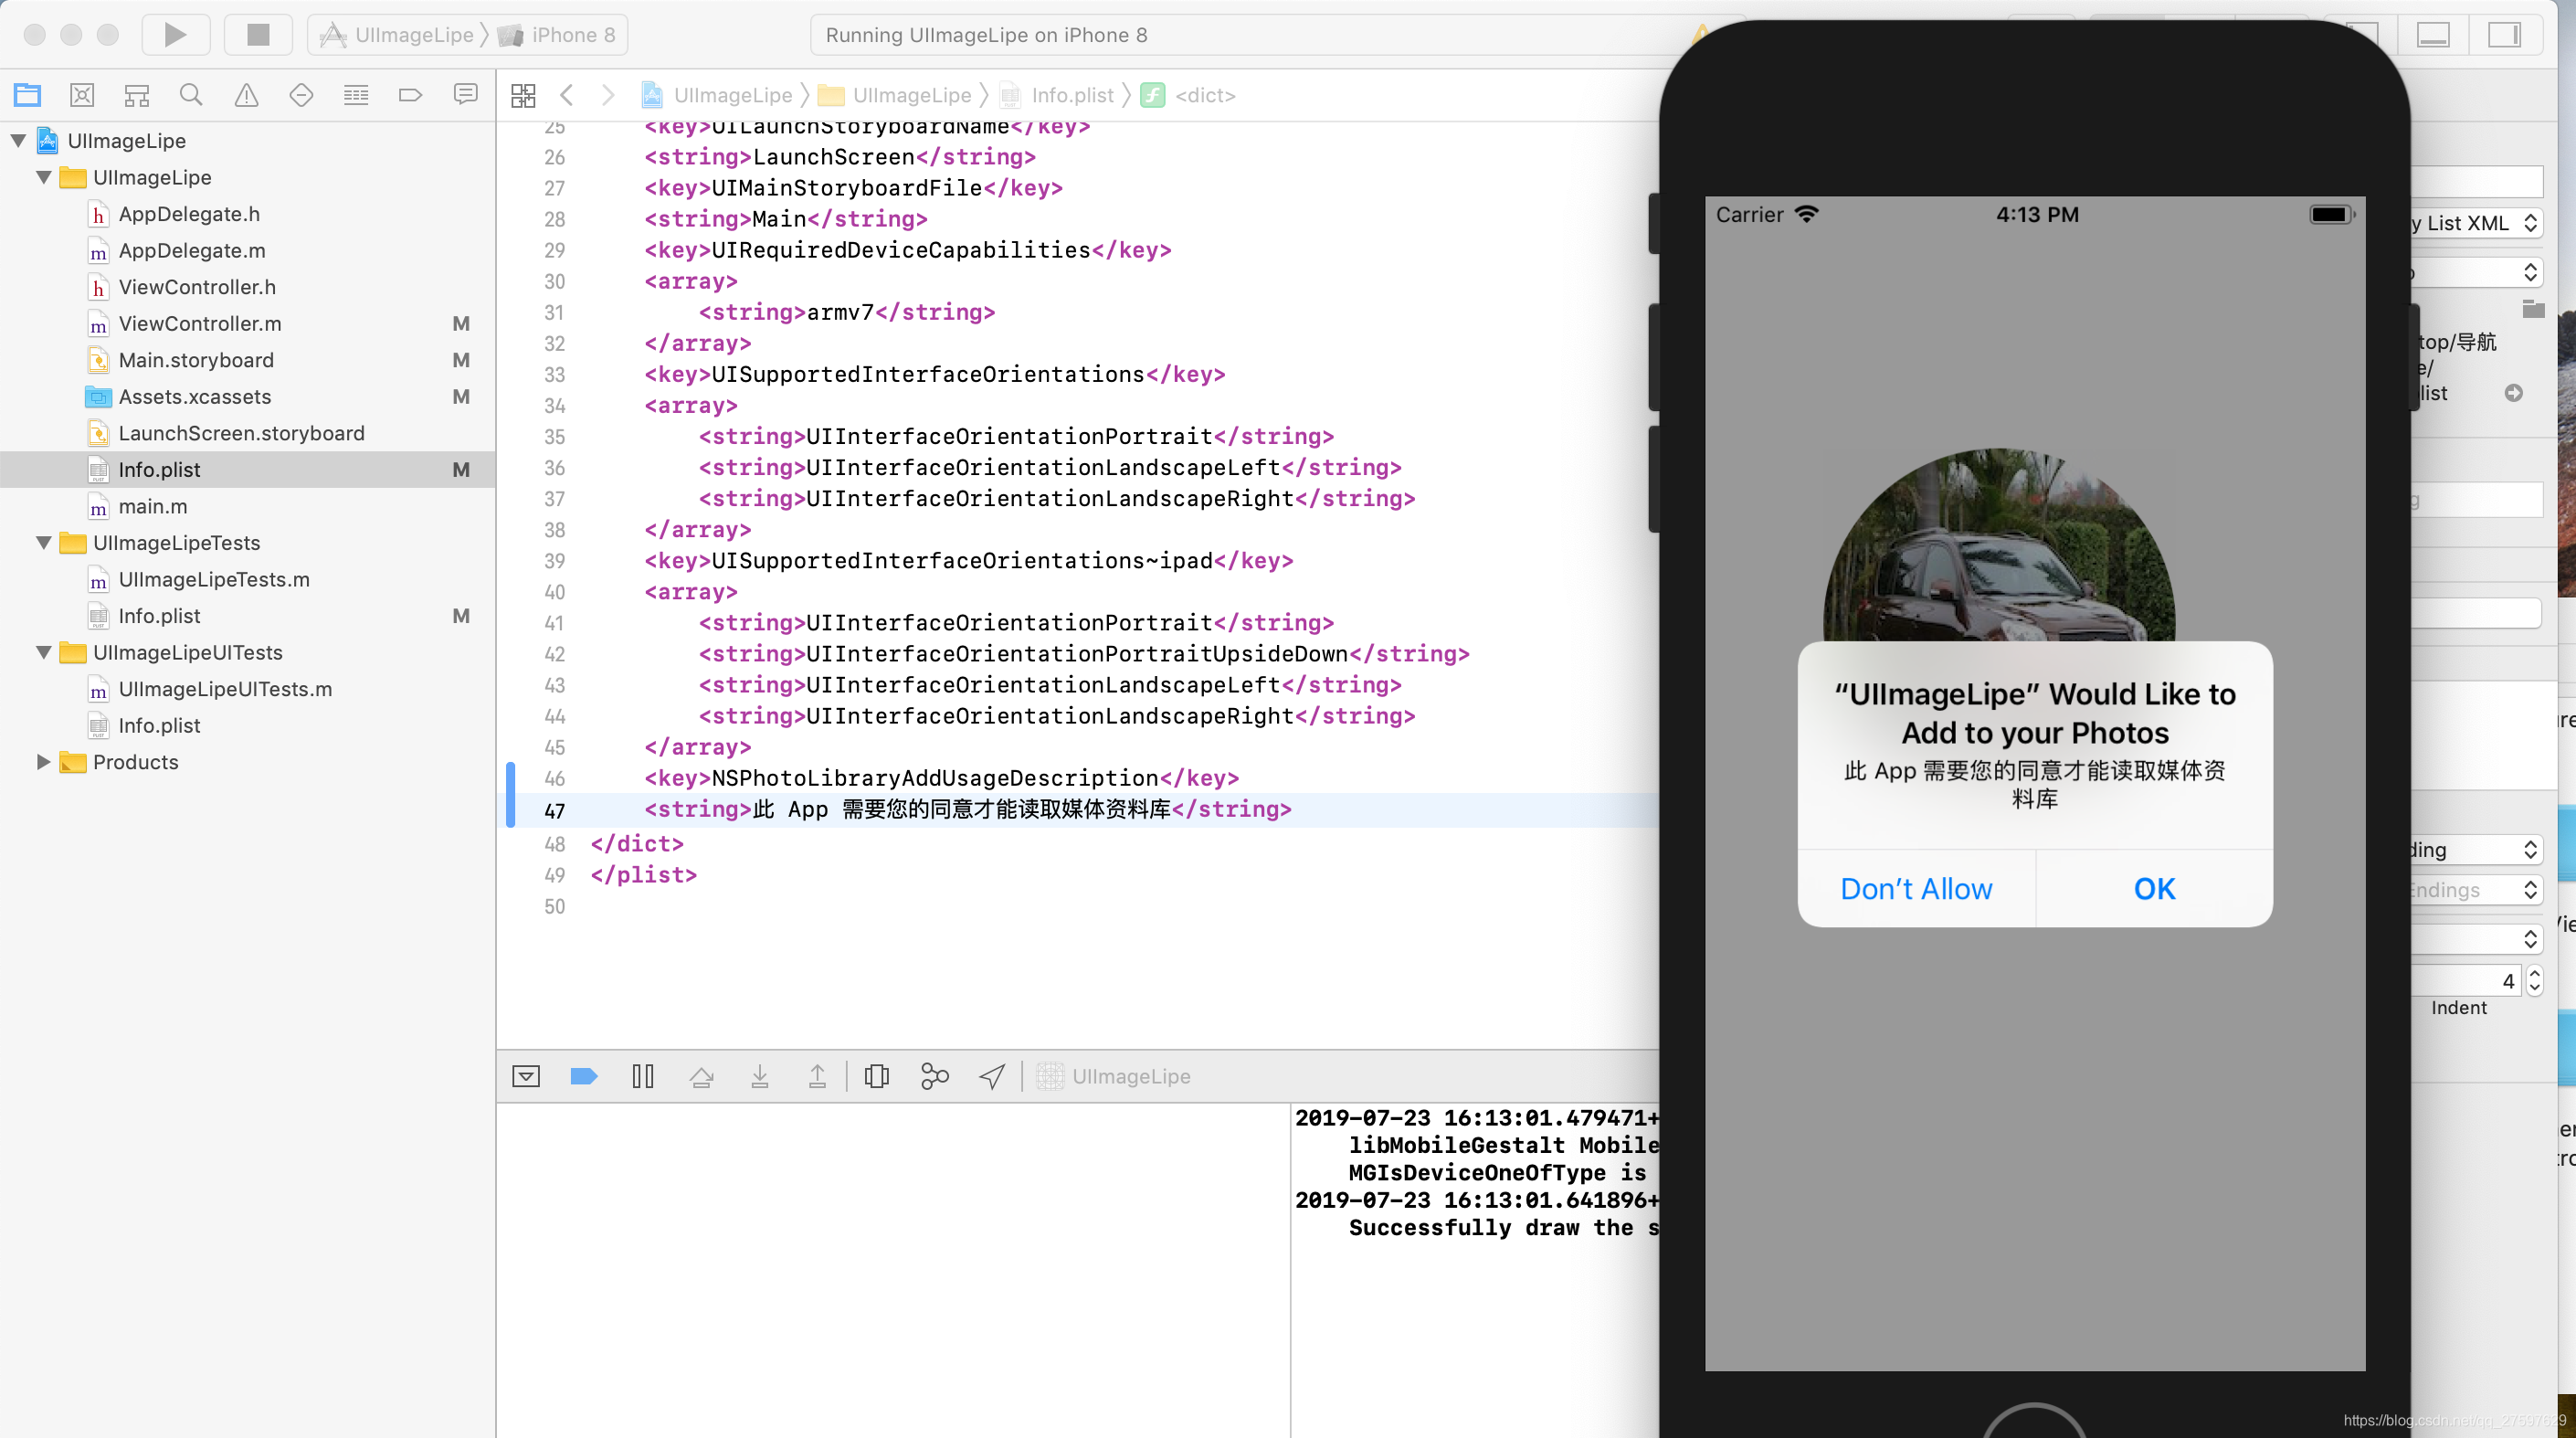
Task: Select main.m in navigator
Action: click(152, 506)
